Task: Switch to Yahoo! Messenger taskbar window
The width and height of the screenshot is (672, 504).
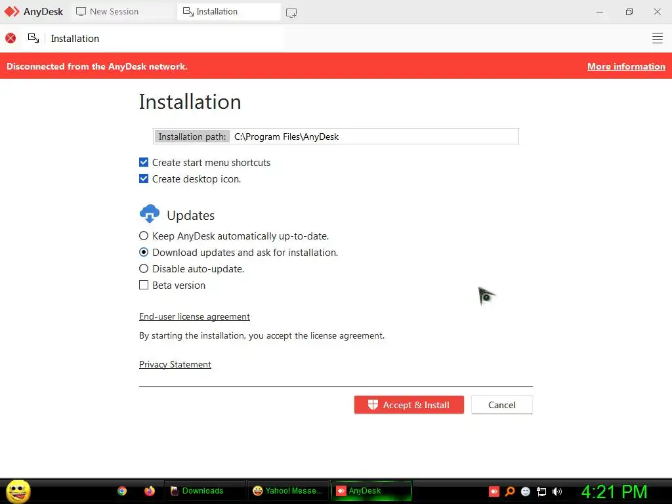Action: [288, 491]
